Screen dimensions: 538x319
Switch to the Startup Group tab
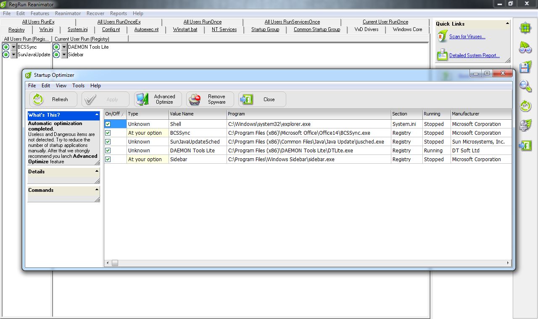[x=265, y=29]
